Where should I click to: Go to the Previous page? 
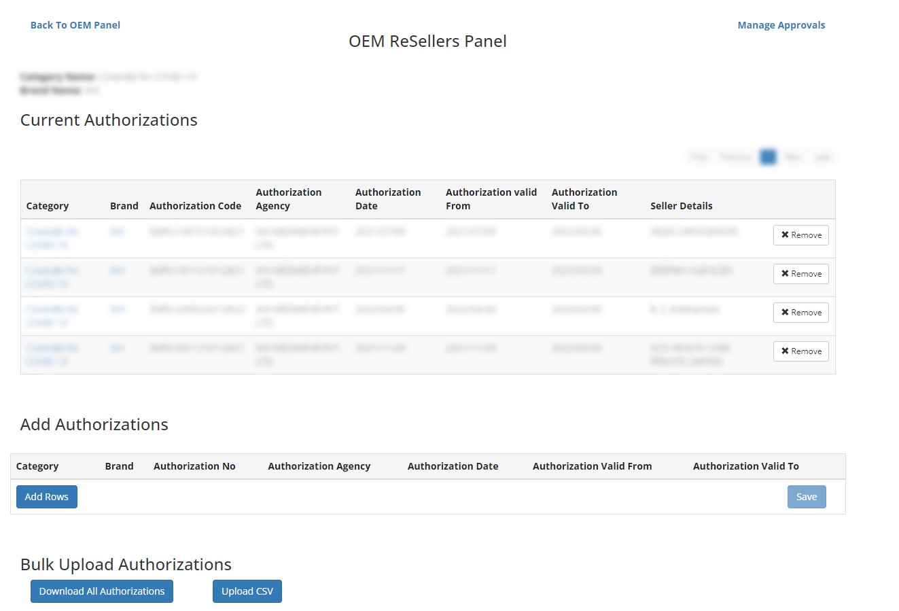(x=736, y=156)
